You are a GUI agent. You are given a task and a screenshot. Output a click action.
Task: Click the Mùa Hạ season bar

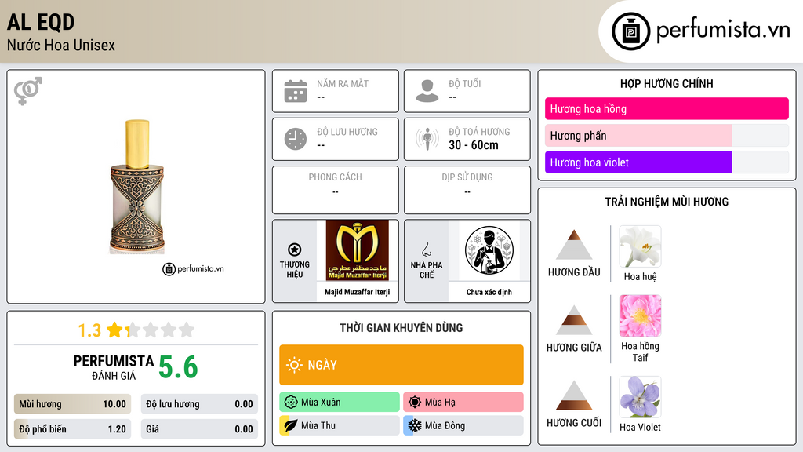463,403
